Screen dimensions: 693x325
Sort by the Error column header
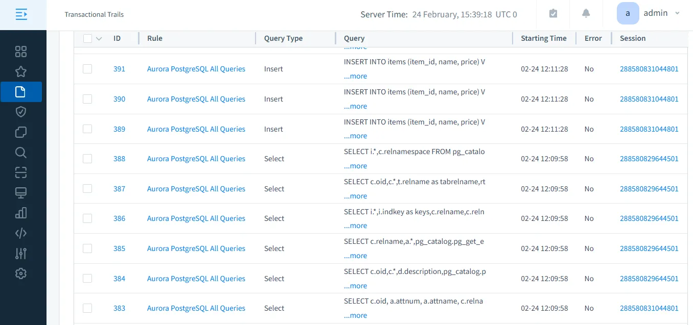click(x=593, y=38)
